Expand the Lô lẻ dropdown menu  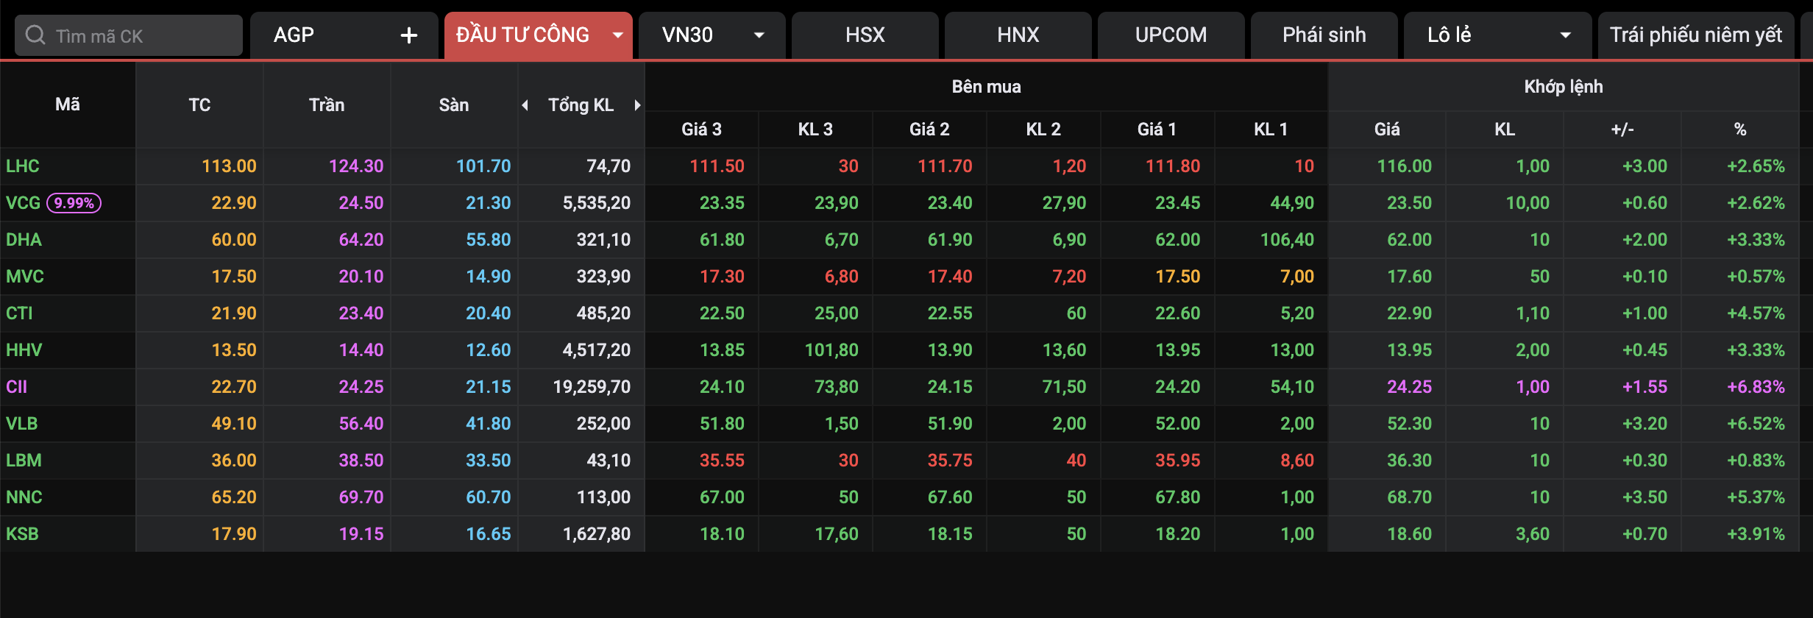click(1565, 35)
